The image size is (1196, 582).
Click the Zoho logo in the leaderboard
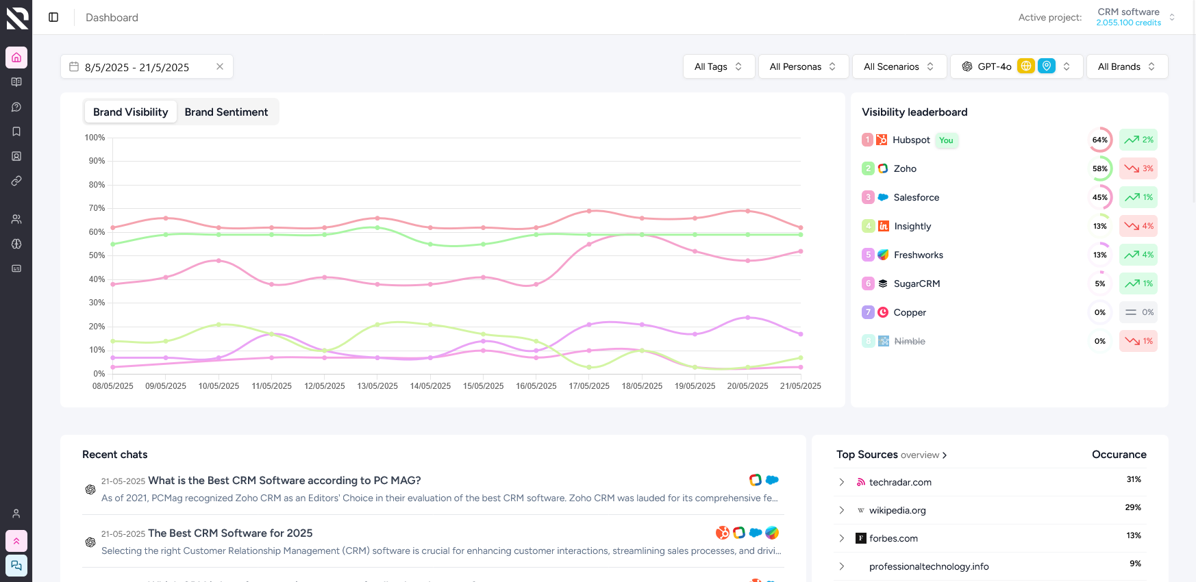[x=883, y=168]
